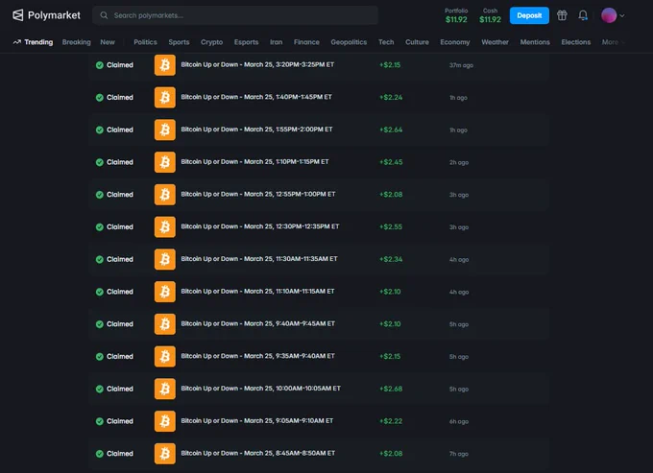Open the Politics category
Viewport: 653px width, 473px height.
[145, 42]
